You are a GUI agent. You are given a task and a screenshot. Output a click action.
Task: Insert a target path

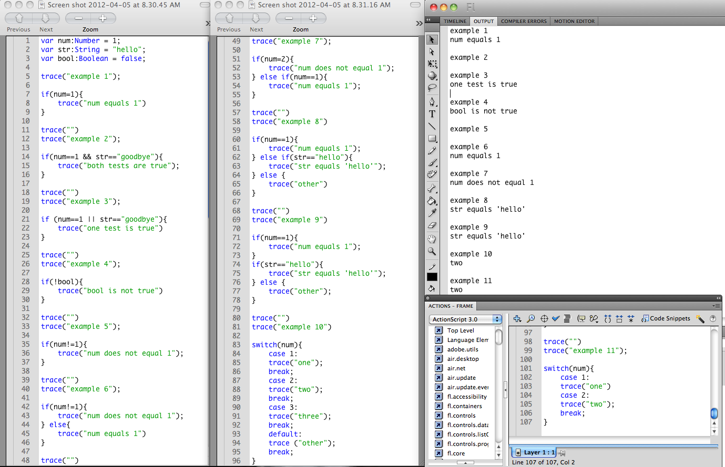point(544,318)
